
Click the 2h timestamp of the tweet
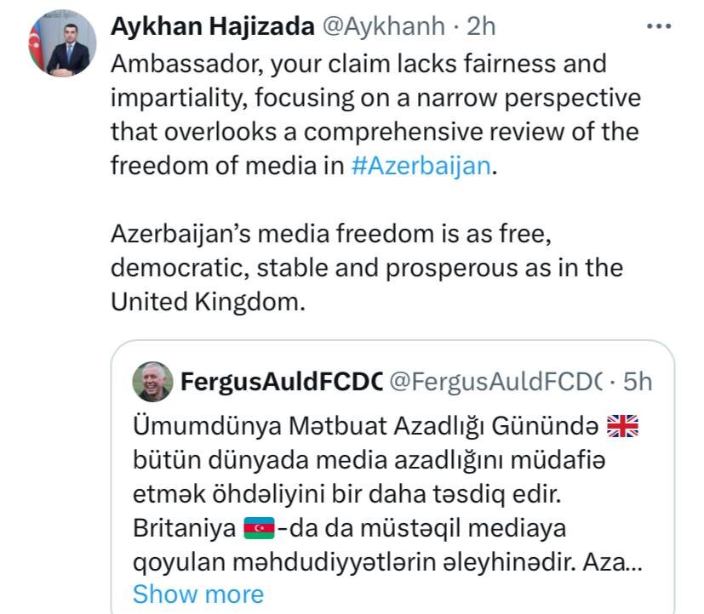(x=481, y=26)
